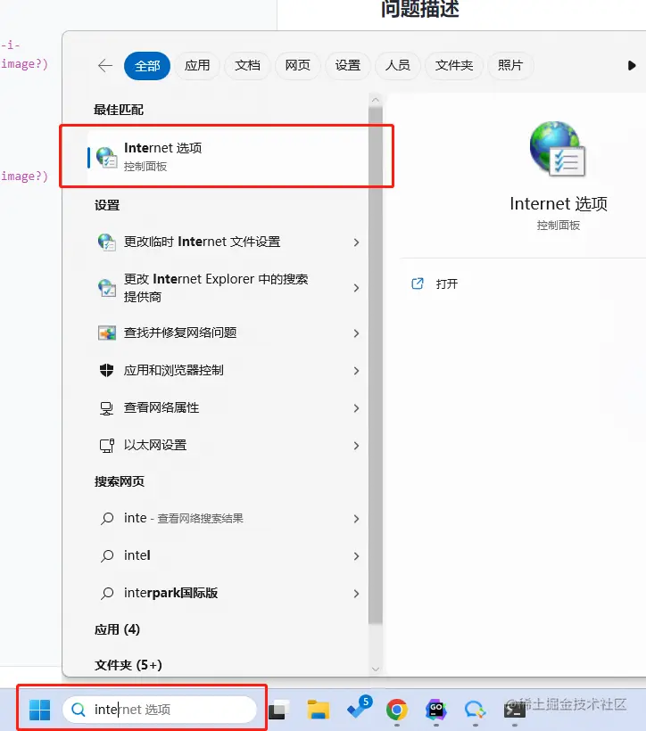The height and width of the screenshot is (731, 646).
Task: Select the 文件夹 filter tab
Action: click(x=454, y=66)
